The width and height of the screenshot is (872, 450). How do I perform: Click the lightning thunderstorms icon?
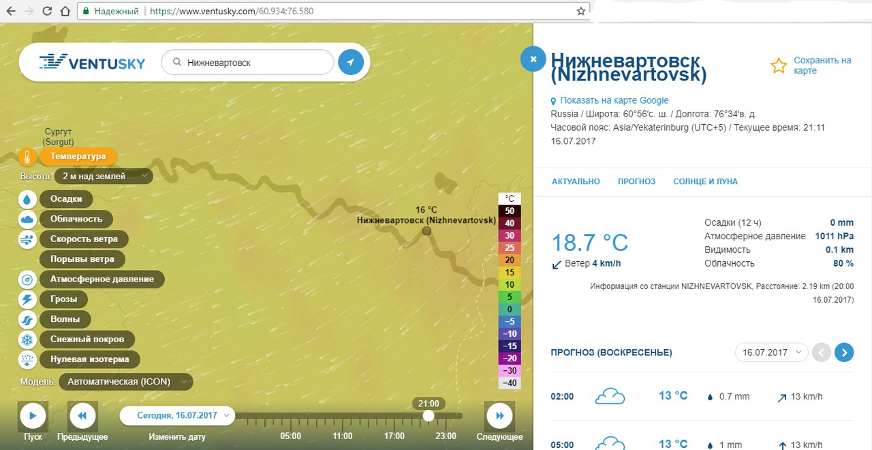click(x=27, y=299)
